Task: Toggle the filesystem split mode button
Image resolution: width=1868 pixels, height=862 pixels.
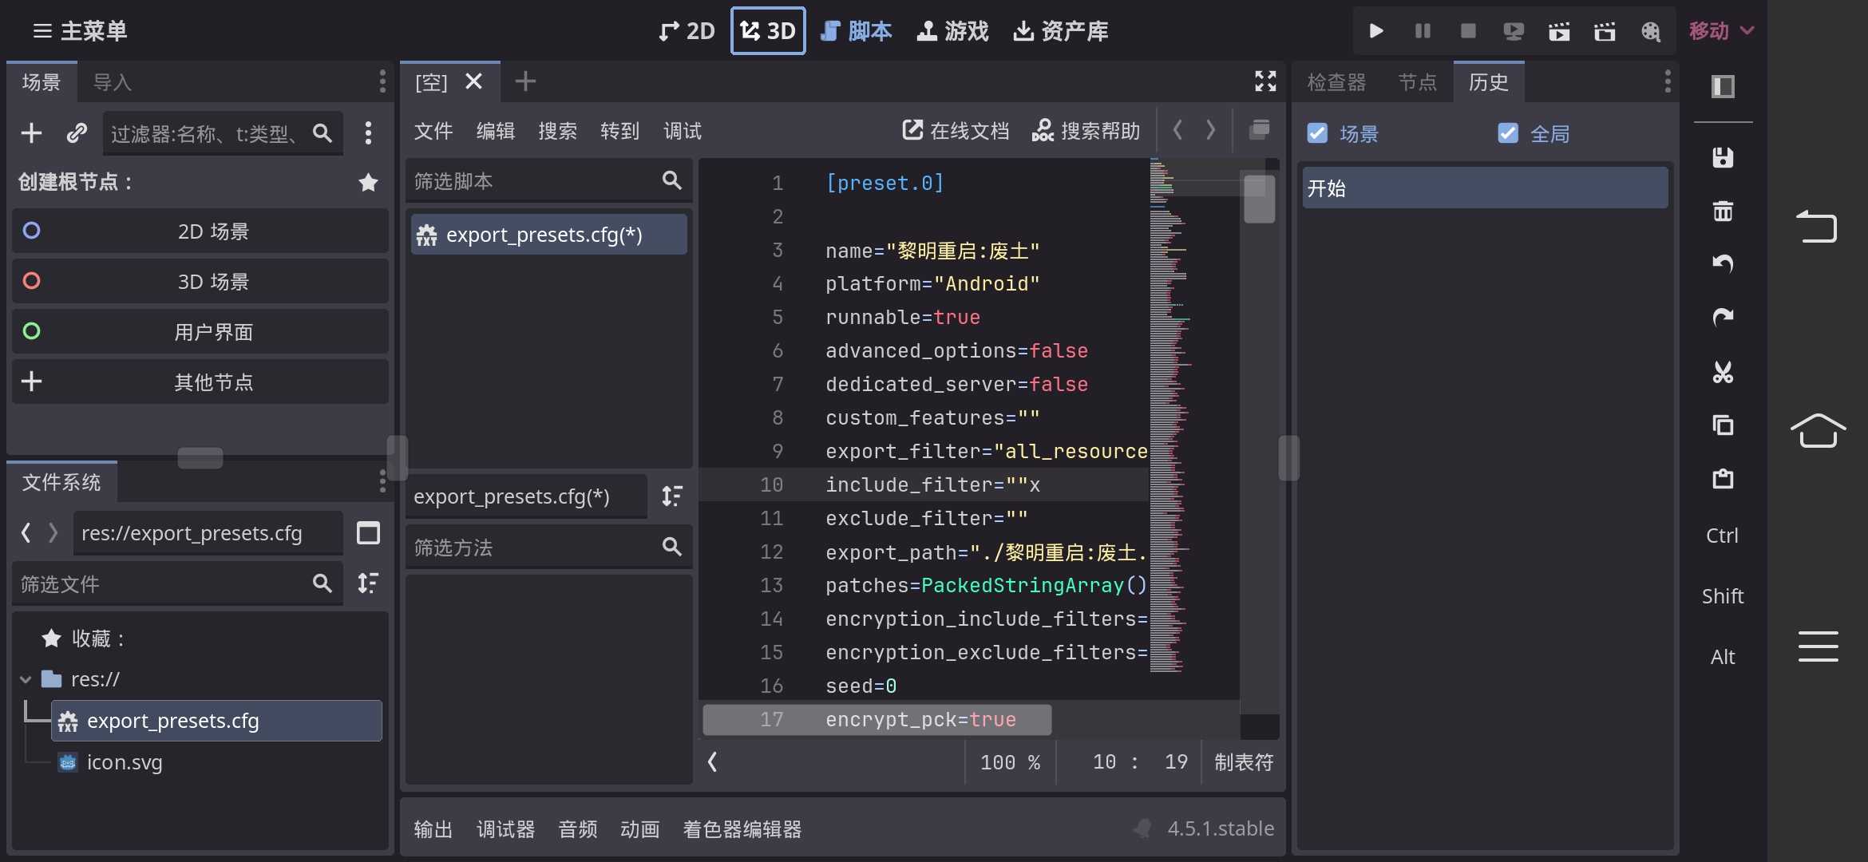Action: (368, 533)
